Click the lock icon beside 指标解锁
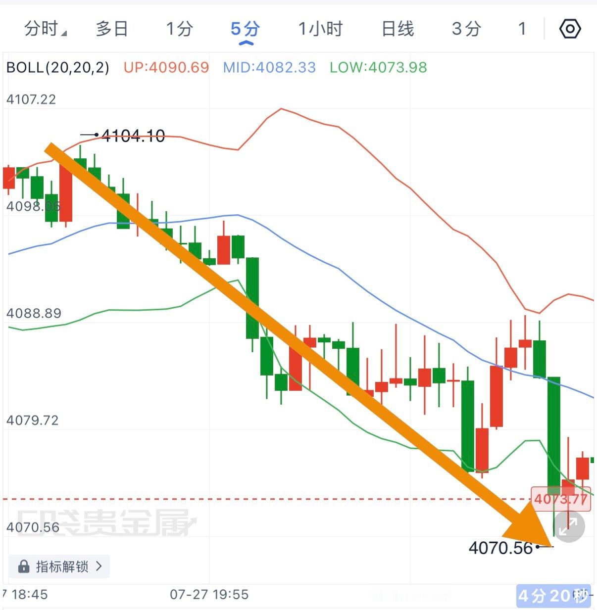 click(x=24, y=566)
